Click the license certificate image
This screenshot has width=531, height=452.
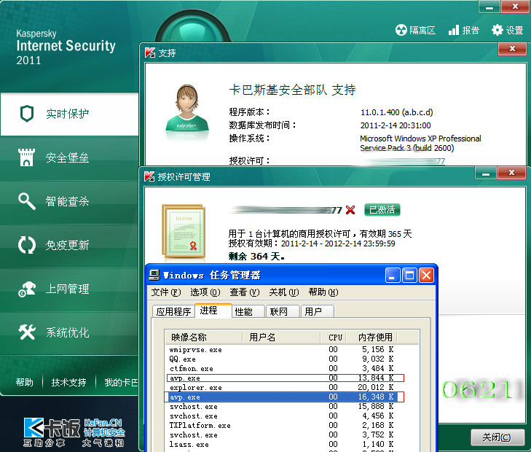click(184, 231)
